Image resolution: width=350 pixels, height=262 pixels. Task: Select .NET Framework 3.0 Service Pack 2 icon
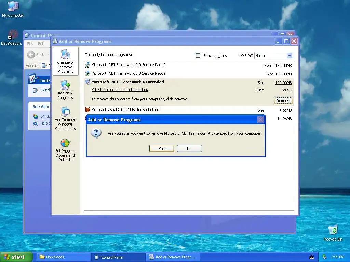pos(87,73)
